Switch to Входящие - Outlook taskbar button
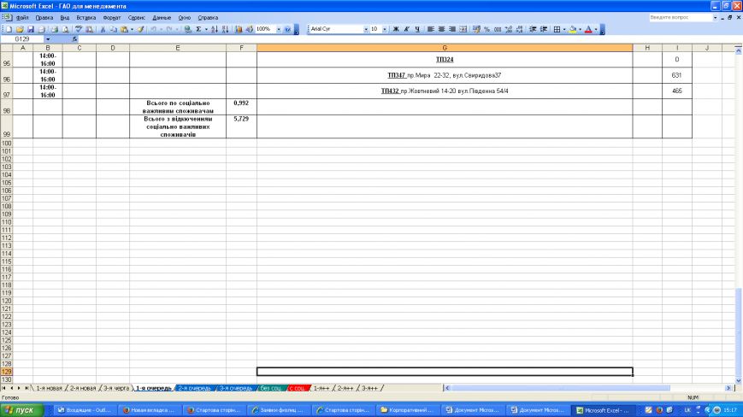 tap(86, 410)
